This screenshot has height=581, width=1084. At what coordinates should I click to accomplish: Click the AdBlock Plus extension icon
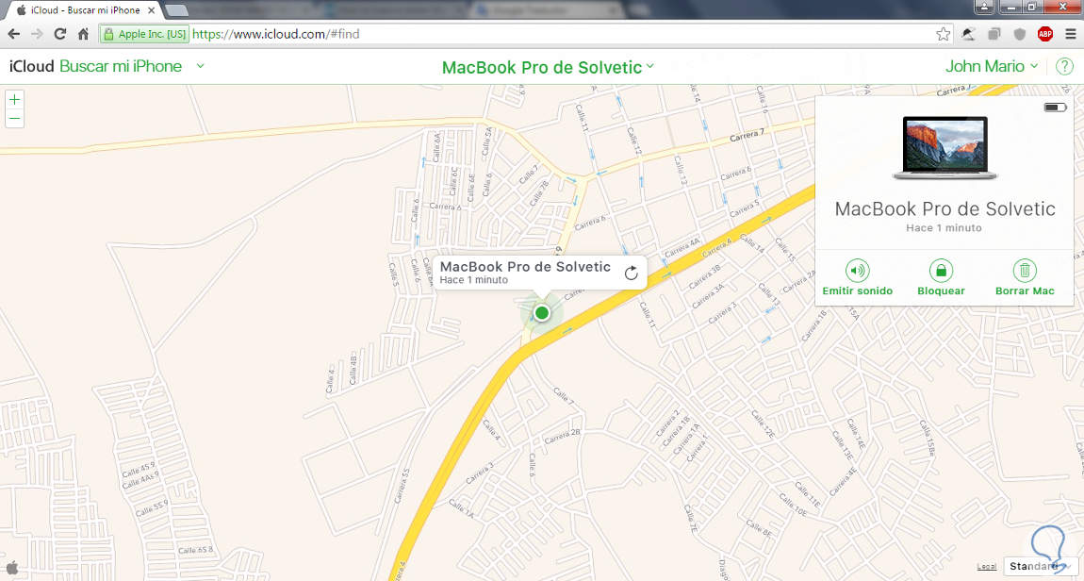[1044, 34]
